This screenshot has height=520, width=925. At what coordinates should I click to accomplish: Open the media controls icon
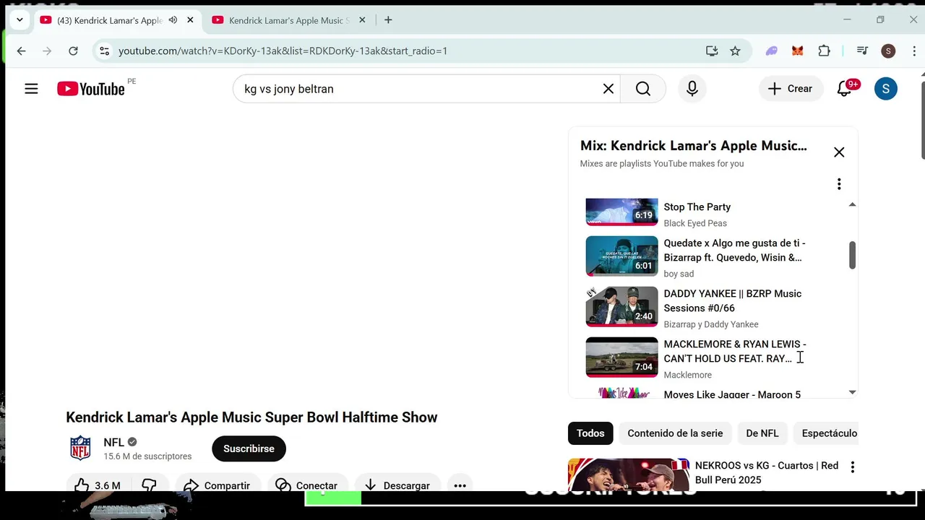pos(862,51)
